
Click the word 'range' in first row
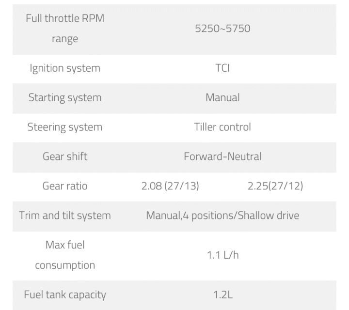pyautogui.click(x=65, y=39)
